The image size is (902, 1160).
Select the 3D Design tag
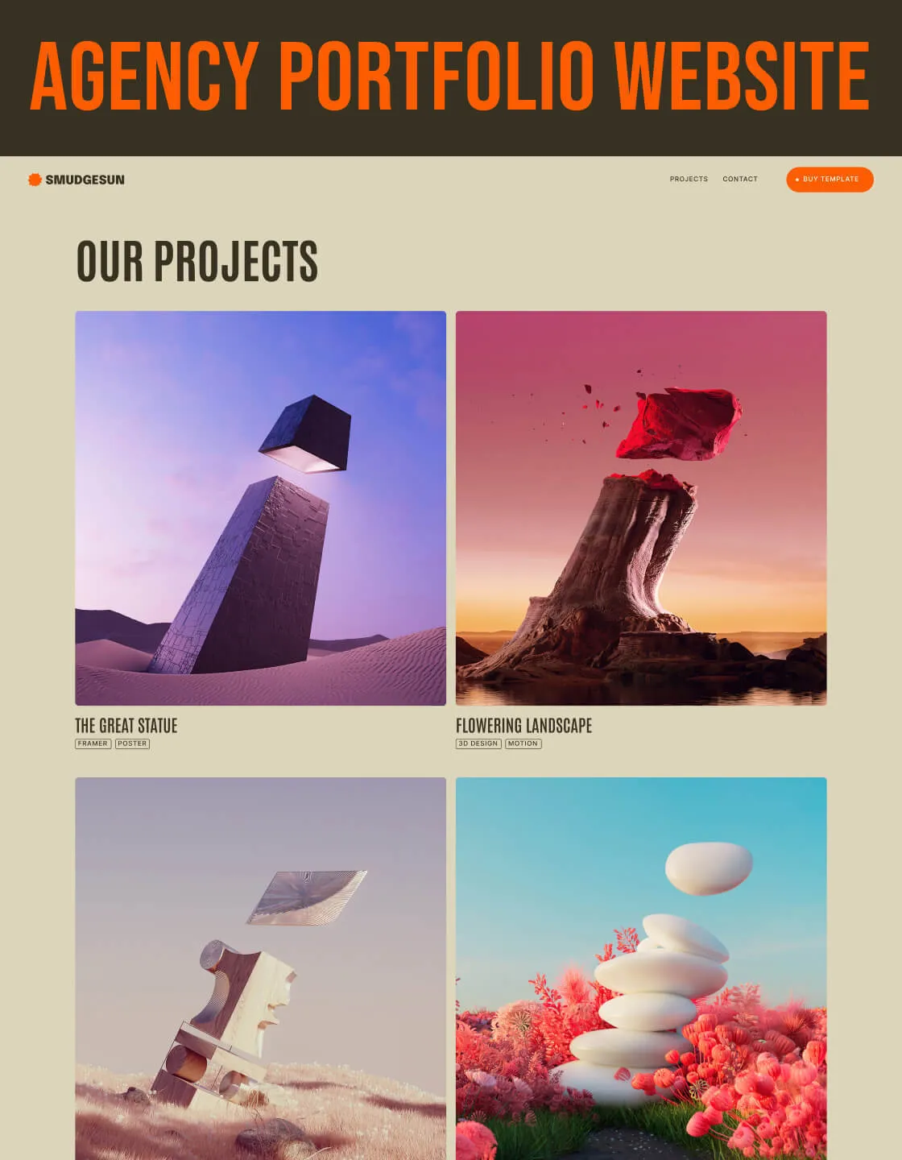click(478, 744)
